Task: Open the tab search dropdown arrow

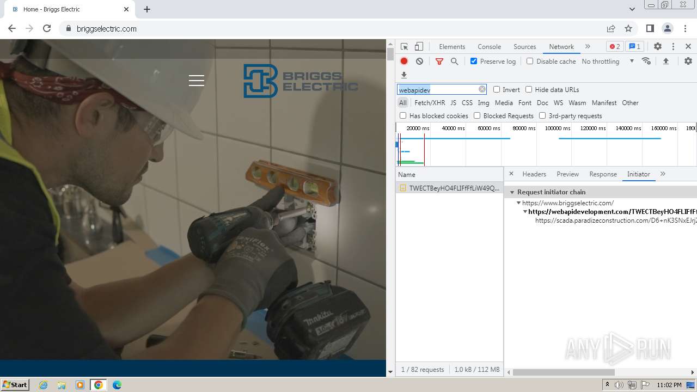Action: (x=632, y=9)
